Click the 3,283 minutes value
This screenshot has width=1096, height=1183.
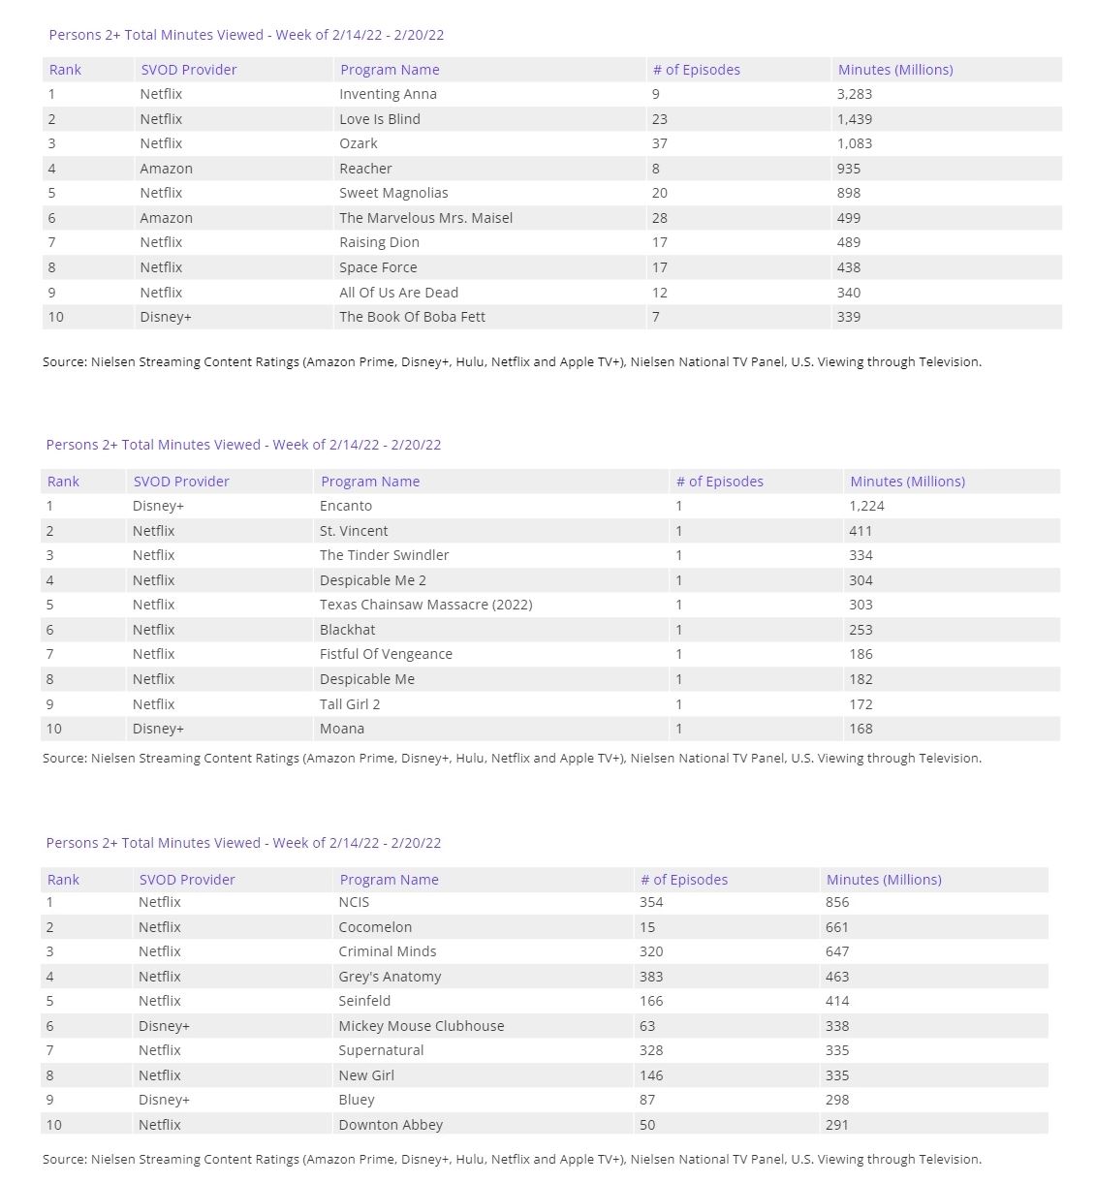pos(854,94)
